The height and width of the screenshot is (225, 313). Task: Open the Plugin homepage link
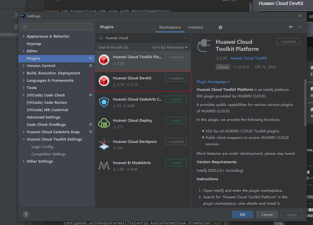coord(213,82)
